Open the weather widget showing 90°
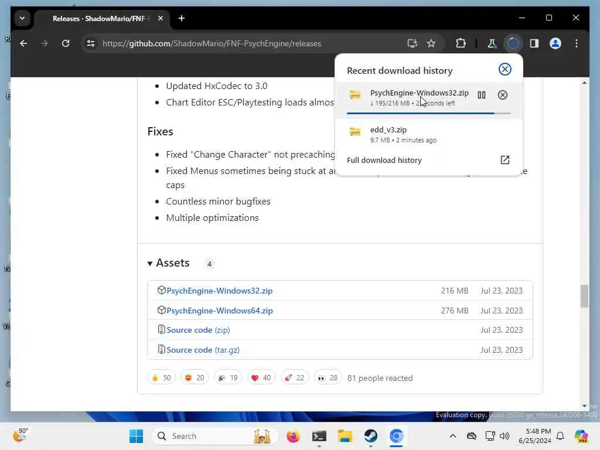The width and height of the screenshot is (600, 450). point(20,435)
